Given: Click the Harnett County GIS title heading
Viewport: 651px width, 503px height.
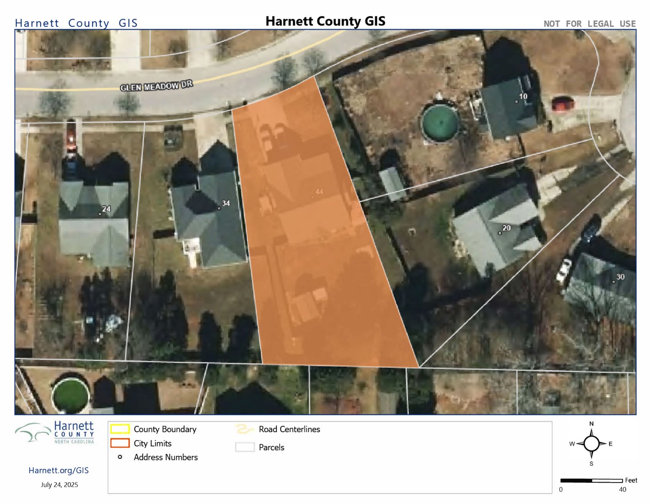Looking at the screenshot, I should (325, 21).
